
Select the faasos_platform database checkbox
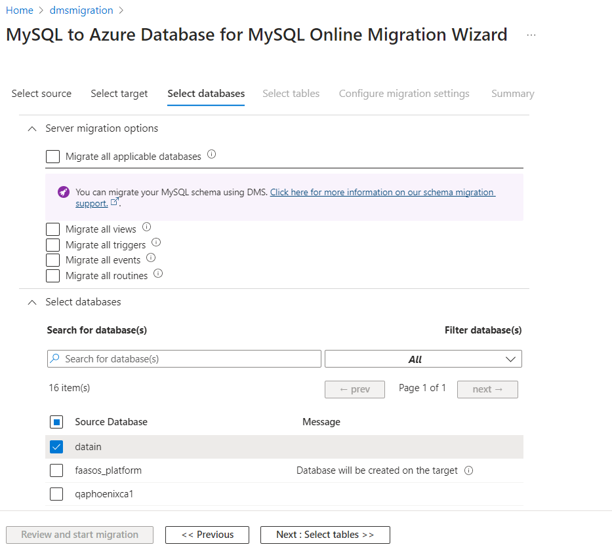(x=56, y=470)
